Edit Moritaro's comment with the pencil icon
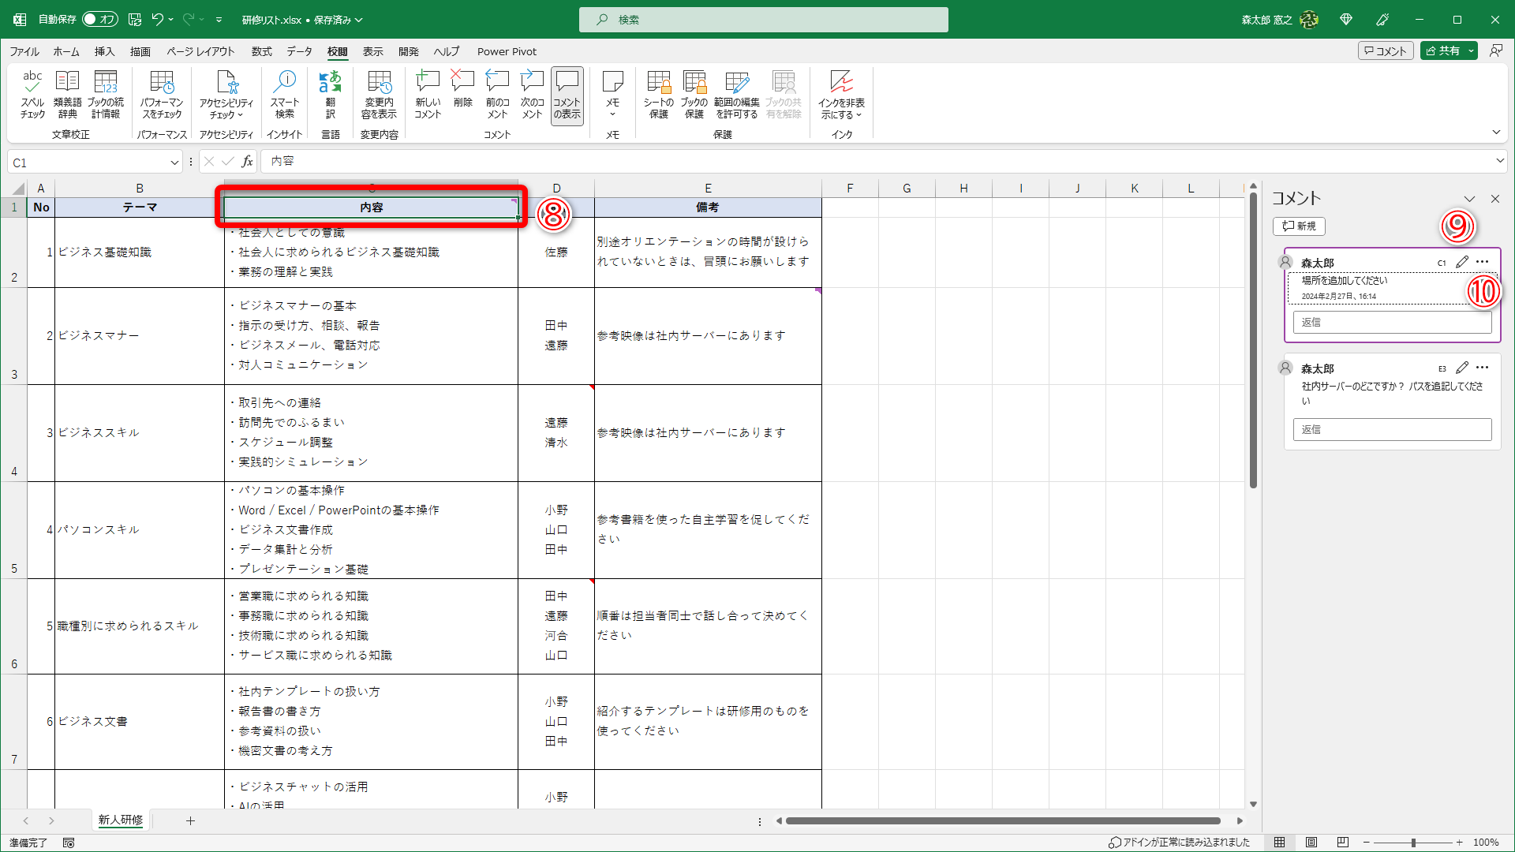 pos(1461,261)
